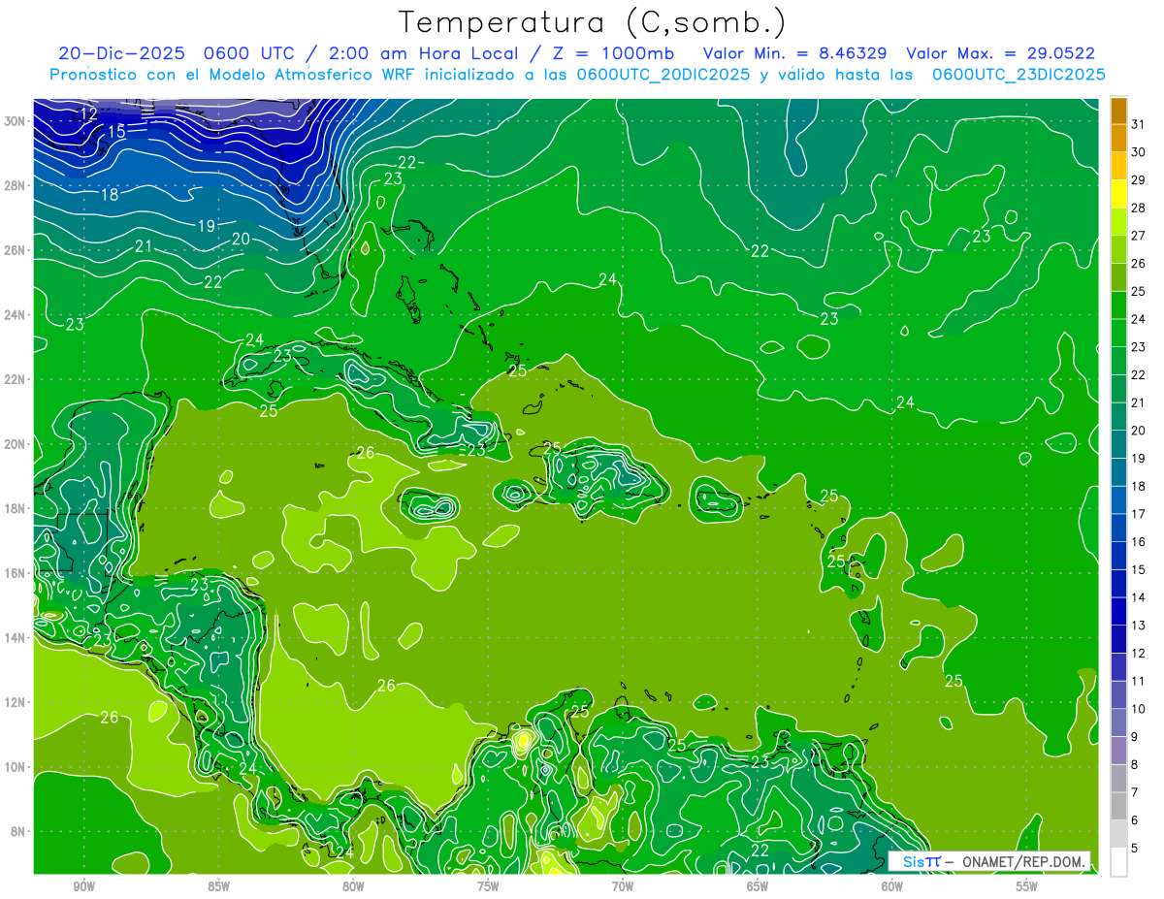The width and height of the screenshot is (1164, 899).
Task: Click the SisTT ONAMET/REP.DOM. logo box
Action: click(x=989, y=861)
